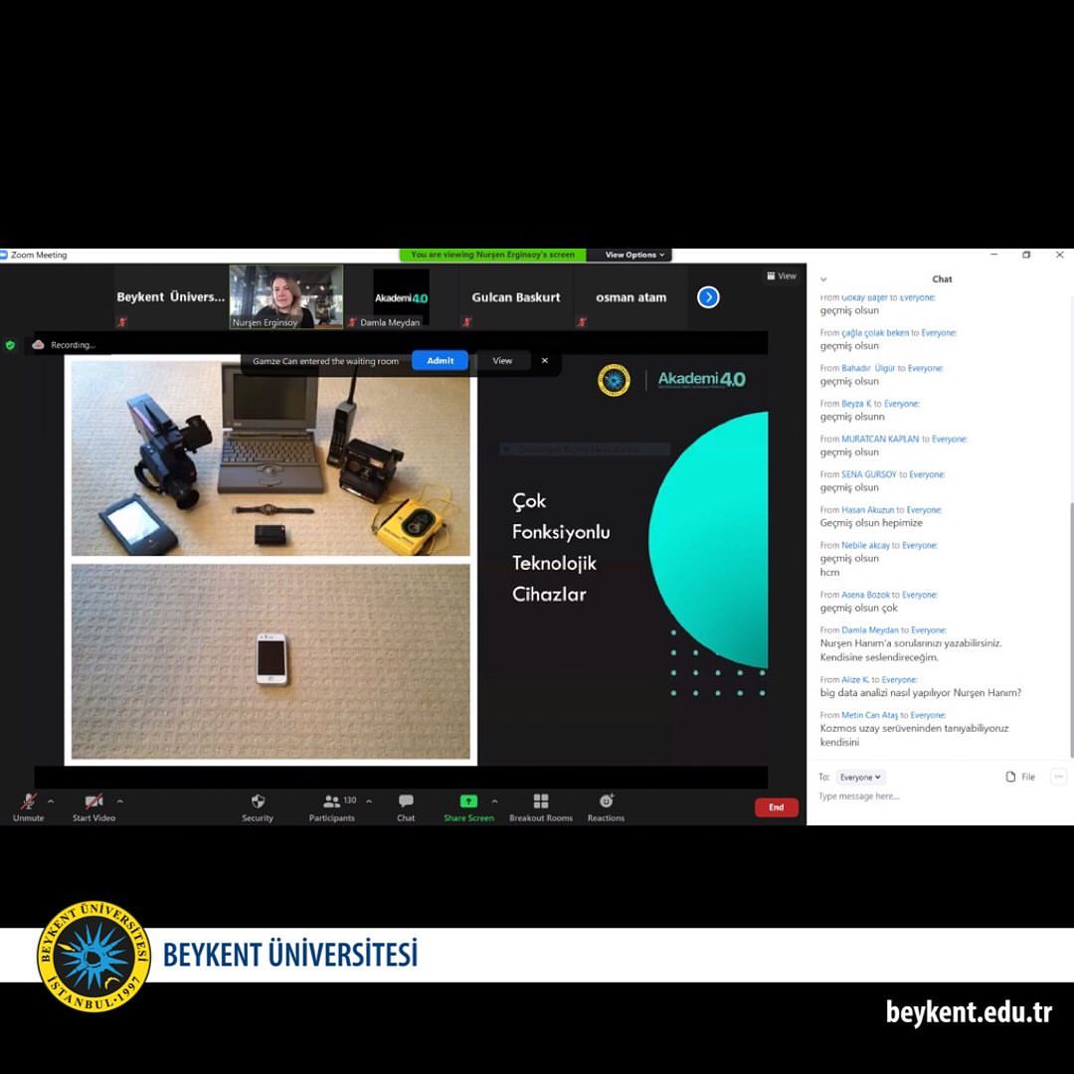Select Gulcan Baskurt's participant tile
Image resolution: width=1074 pixels, height=1074 pixels.
pyautogui.click(x=516, y=297)
